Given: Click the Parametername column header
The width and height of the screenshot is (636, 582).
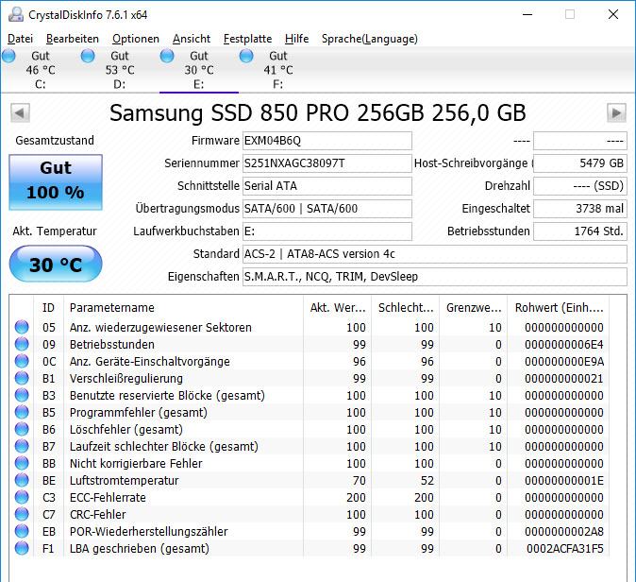Looking at the screenshot, I should 183,307.
